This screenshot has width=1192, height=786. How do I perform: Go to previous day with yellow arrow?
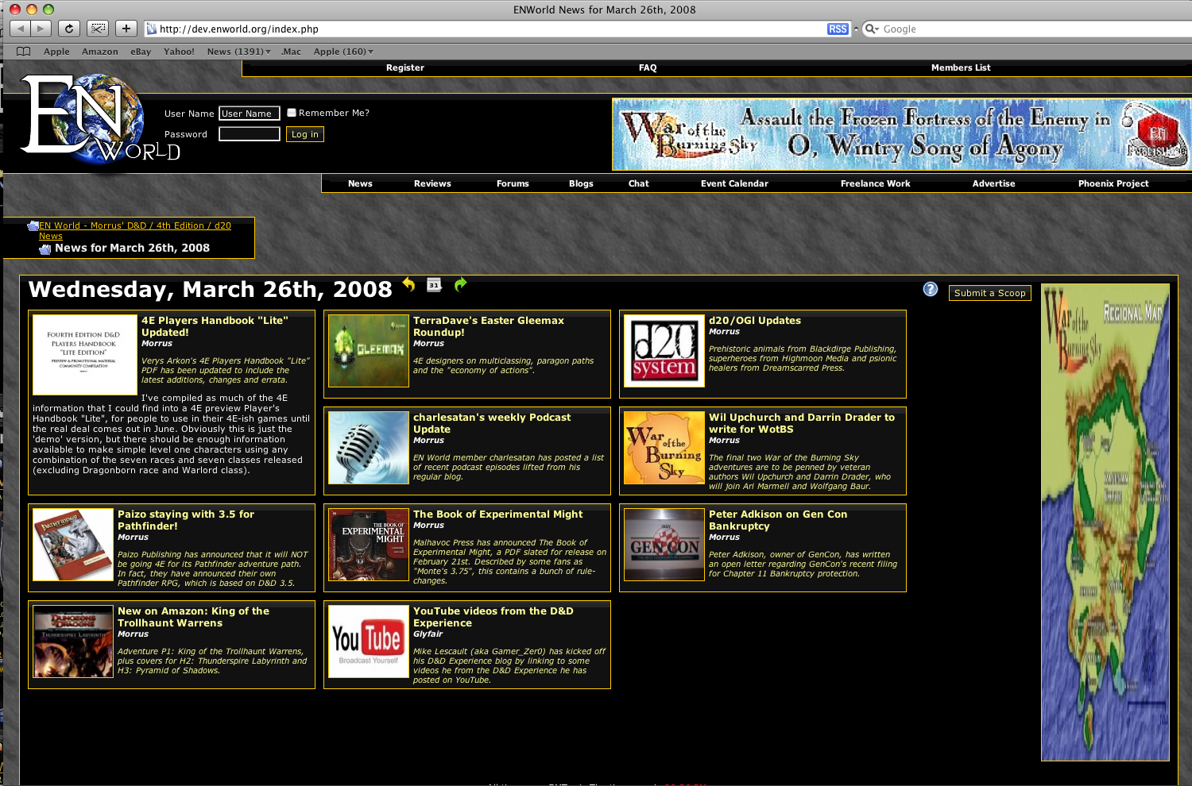tap(409, 284)
